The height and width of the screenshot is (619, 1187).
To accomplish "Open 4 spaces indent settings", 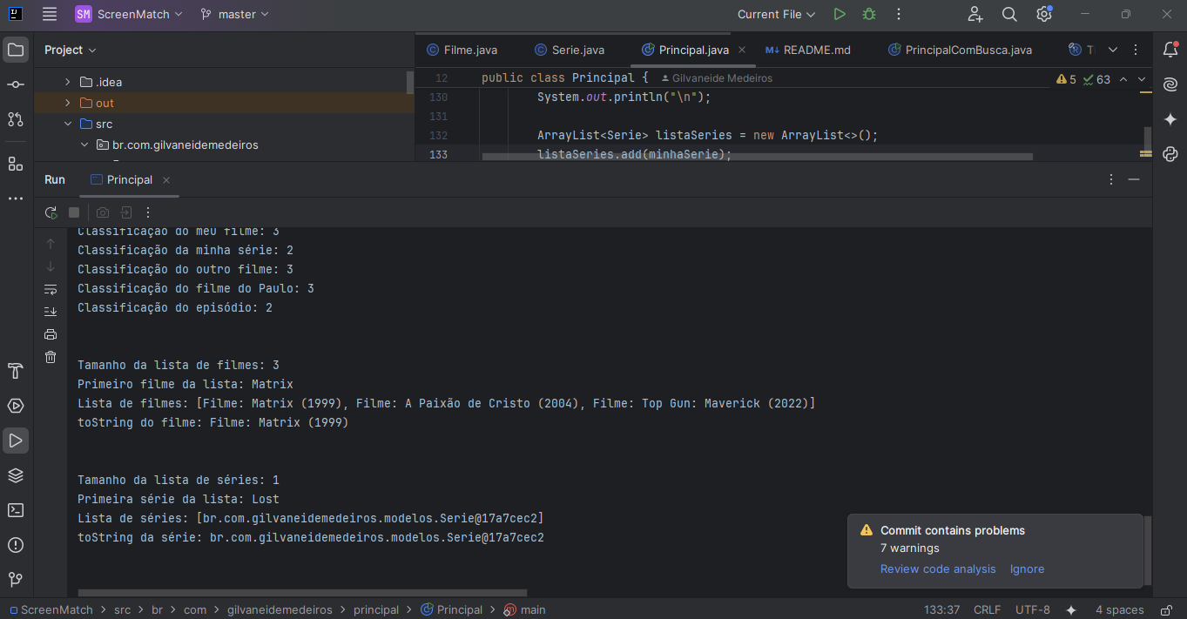I will click(1119, 609).
